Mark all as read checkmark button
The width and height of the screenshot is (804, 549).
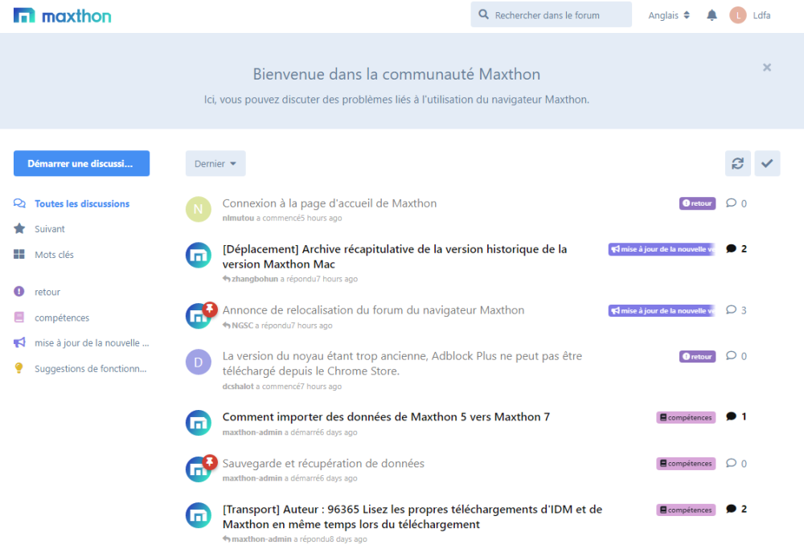tap(767, 163)
